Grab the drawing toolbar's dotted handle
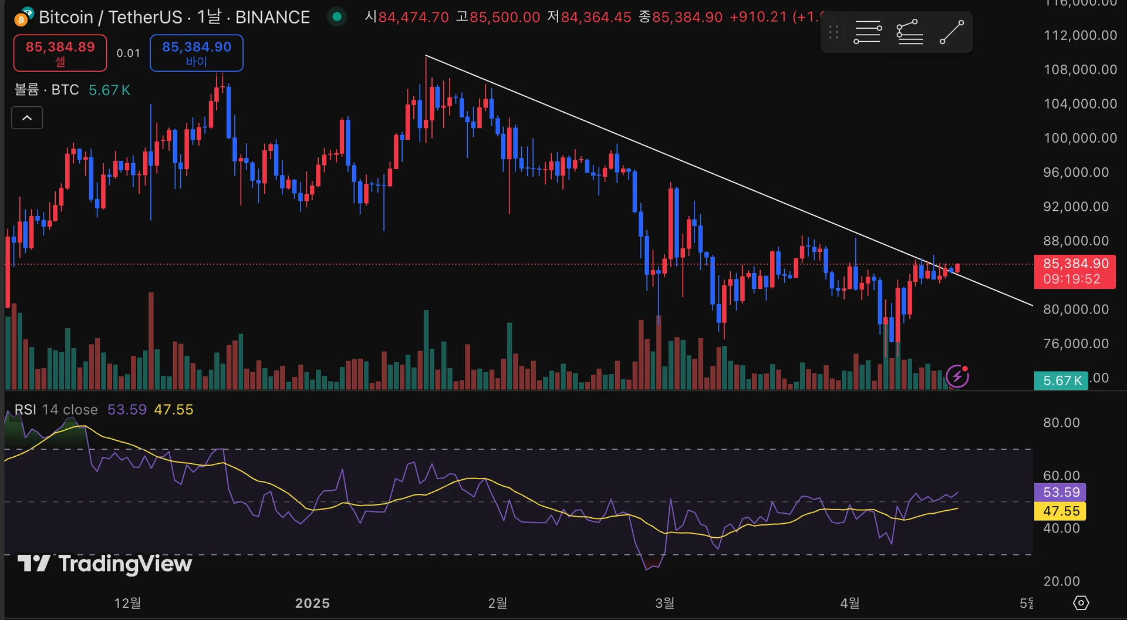This screenshot has height=620, width=1127. (834, 32)
